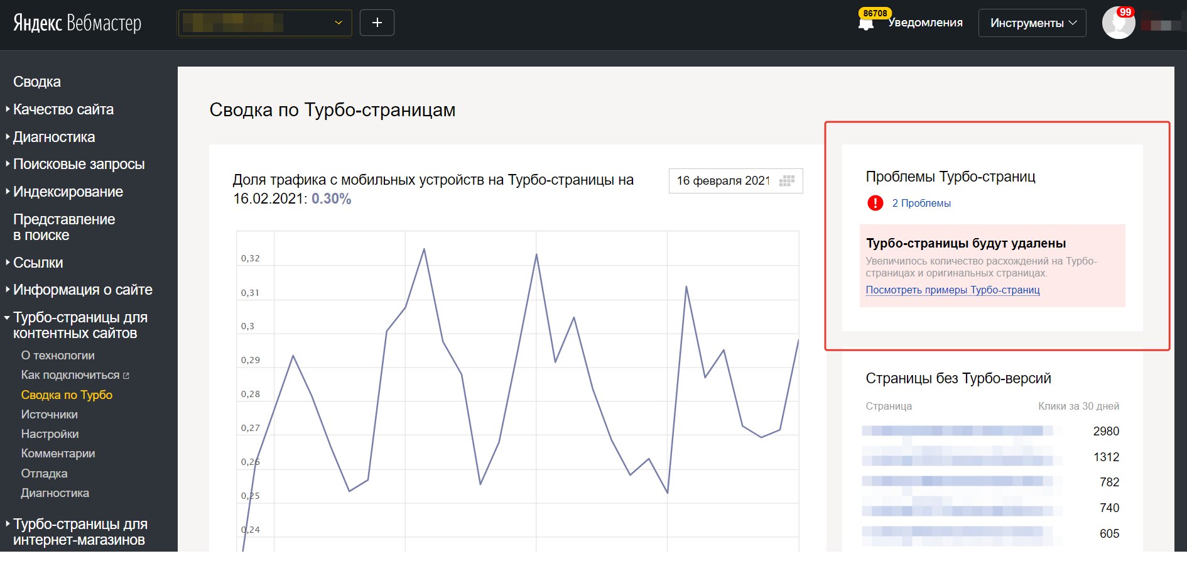Click the page row with 2980 clicks

click(x=990, y=431)
